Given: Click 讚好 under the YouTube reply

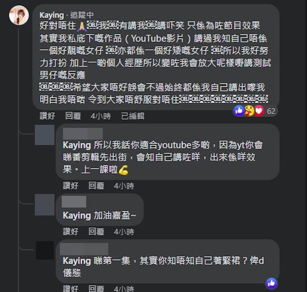Looking at the screenshot, I should coord(70,185).
